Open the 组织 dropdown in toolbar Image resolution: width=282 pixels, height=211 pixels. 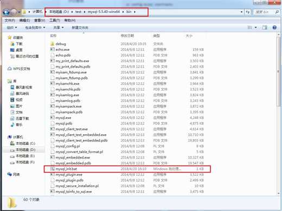pyautogui.click(x=12, y=28)
